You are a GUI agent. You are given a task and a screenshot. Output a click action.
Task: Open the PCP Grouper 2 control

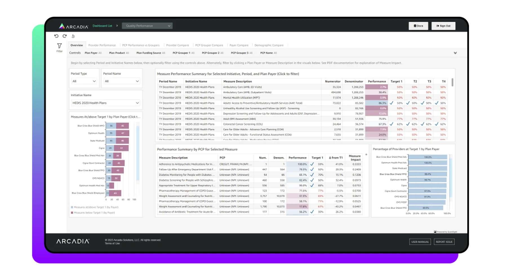213,53
